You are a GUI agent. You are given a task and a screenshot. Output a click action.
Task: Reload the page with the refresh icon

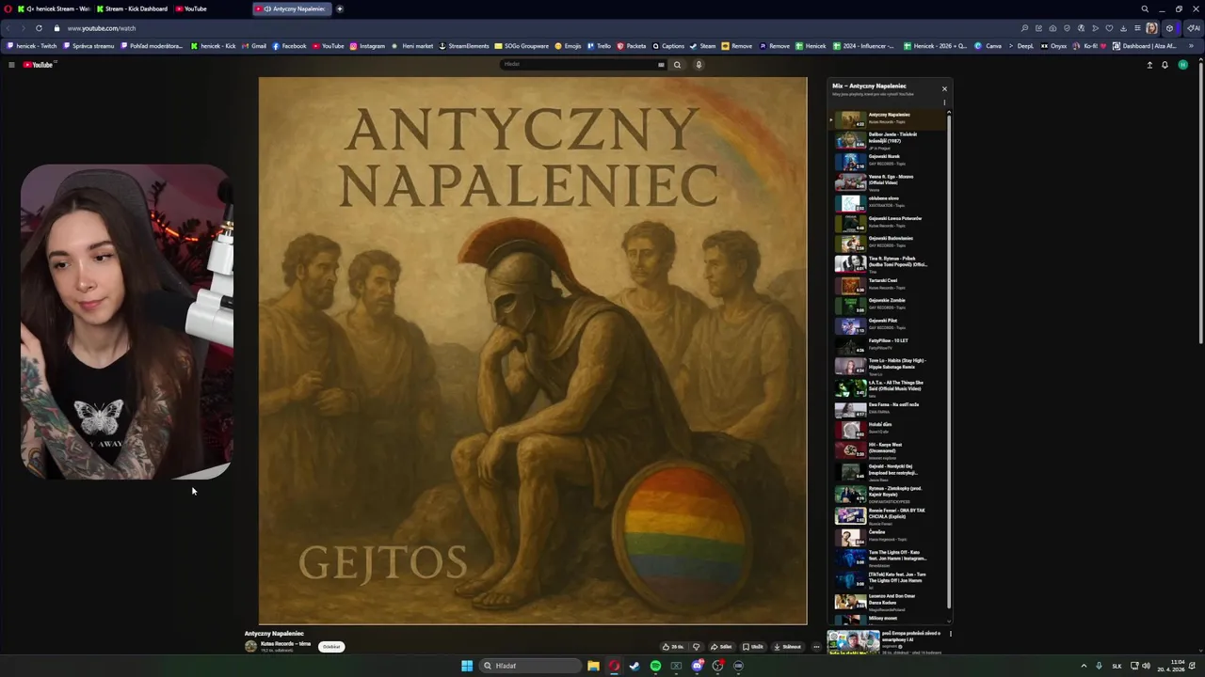point(39,28)
